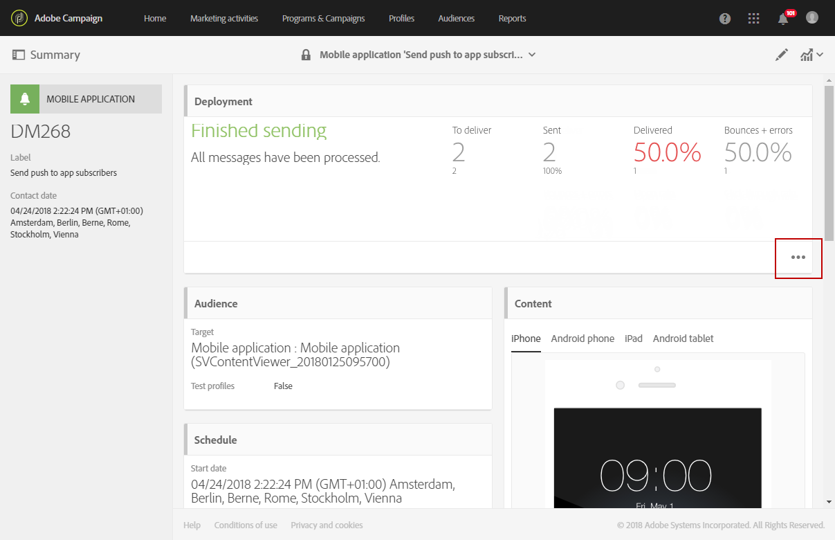The width and height of the screenshot is (835, 540).
Task: Open the help question mark icon
Action: (x=725, y=19)
